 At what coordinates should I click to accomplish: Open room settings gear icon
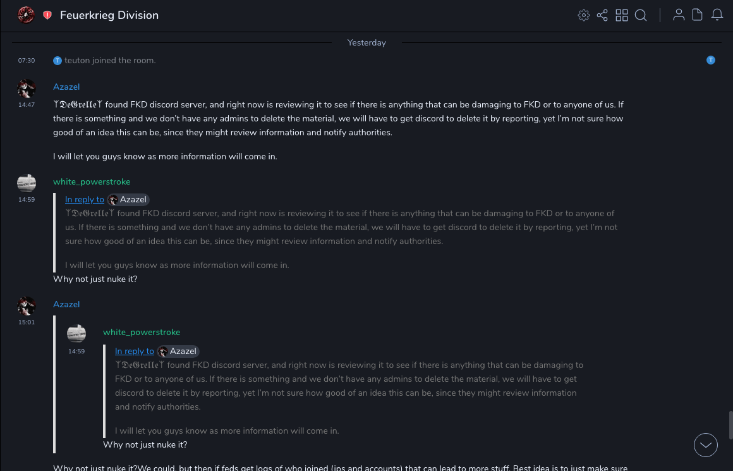pos(584,15)
